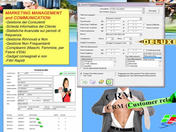Click the Email field in Scheda Iscritto
Screen dimensions: 176x132
coord(35,92)
